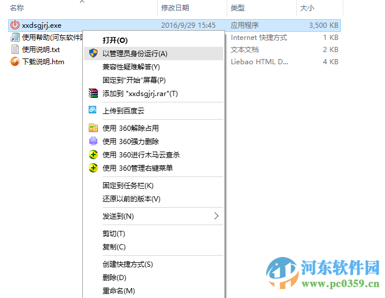
Task: Click the 4 KB size cell
Action: tap(330, 61)
